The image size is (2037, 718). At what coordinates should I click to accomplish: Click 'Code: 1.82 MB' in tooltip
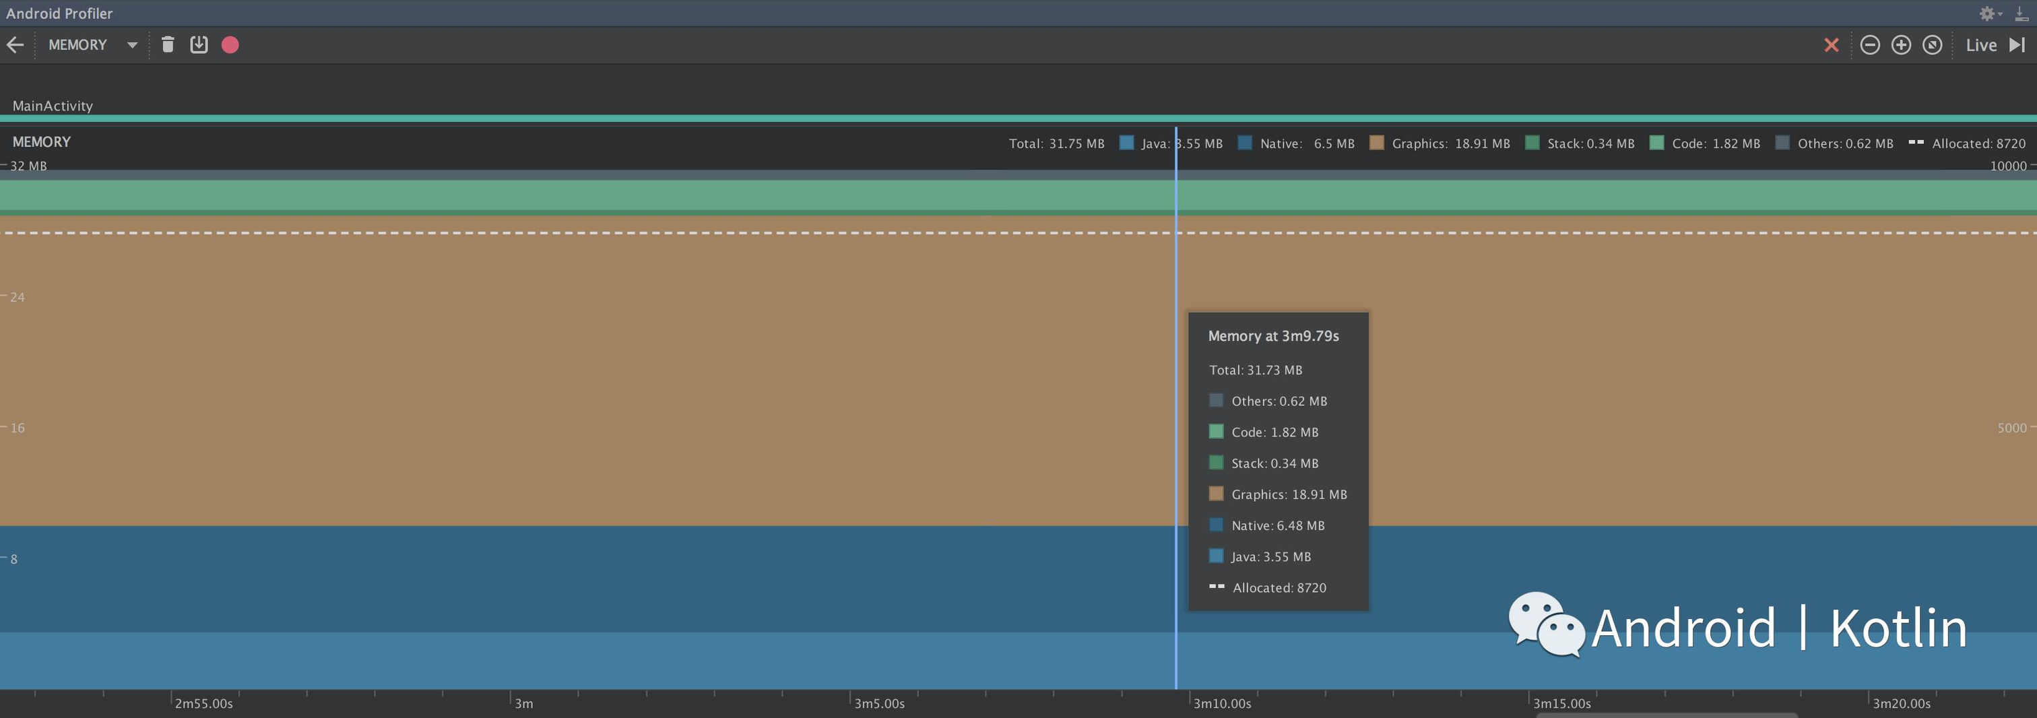[x=1274, y=432]
